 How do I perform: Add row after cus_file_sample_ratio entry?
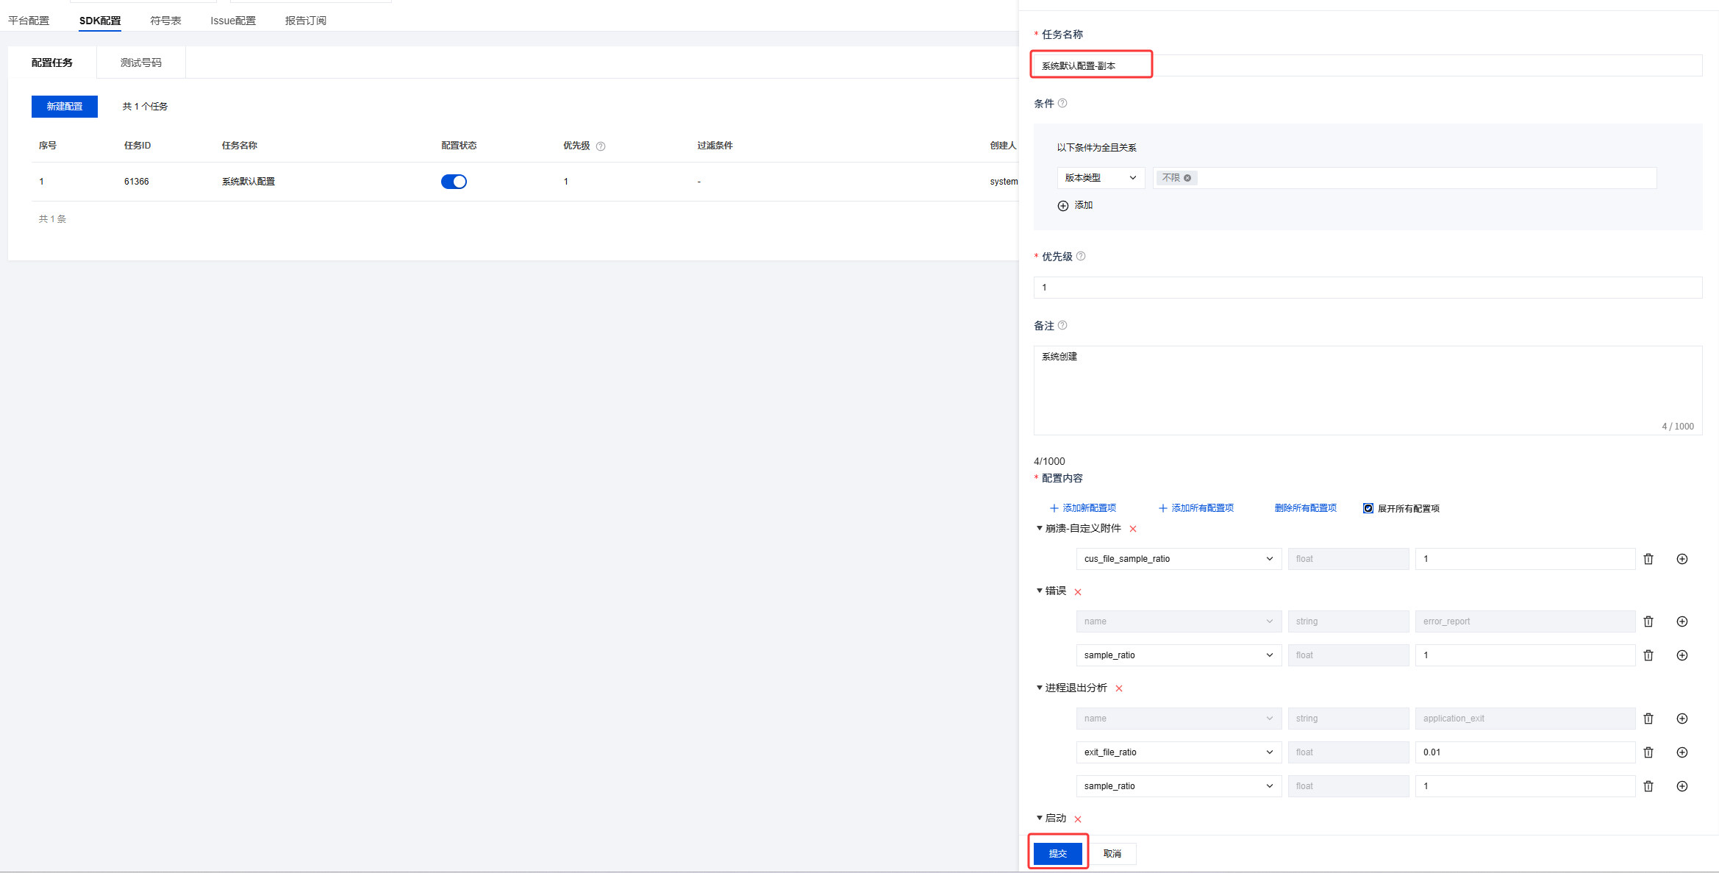click(x=1682, y=559)
